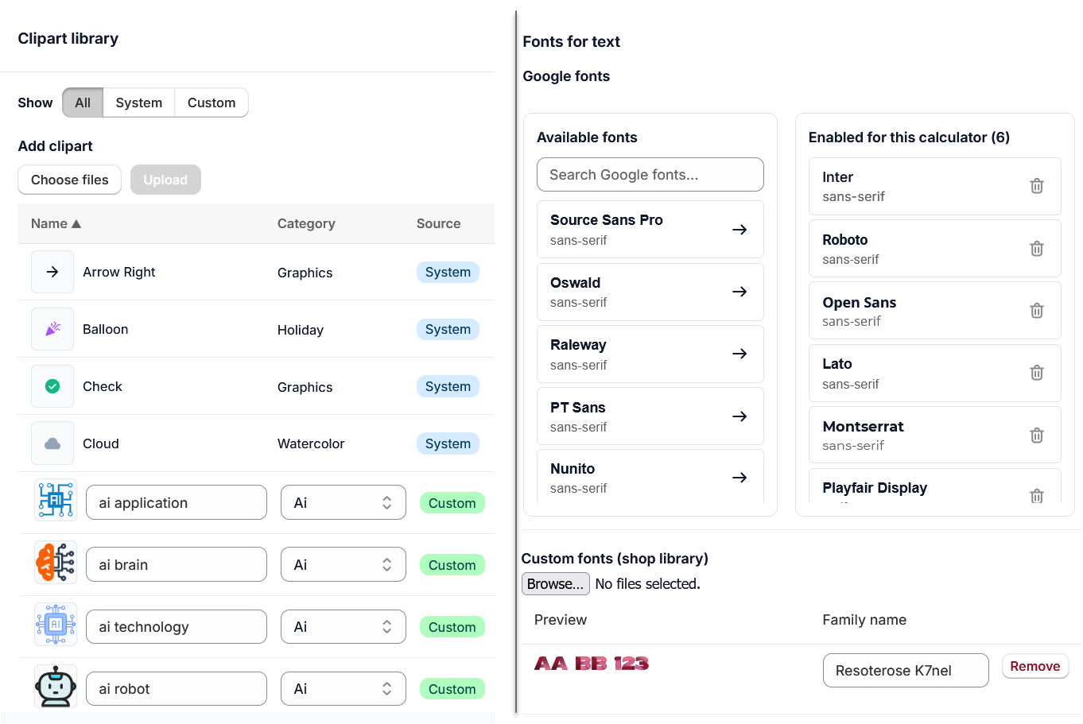The width and height of the screenshot is (1083, 724).
Task: Click the ai brain clipart thumbnail
Action: click(x=56, y=562)
